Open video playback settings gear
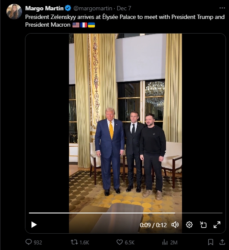The height and width of the screenshot is (250, 229). click(189, 225)
